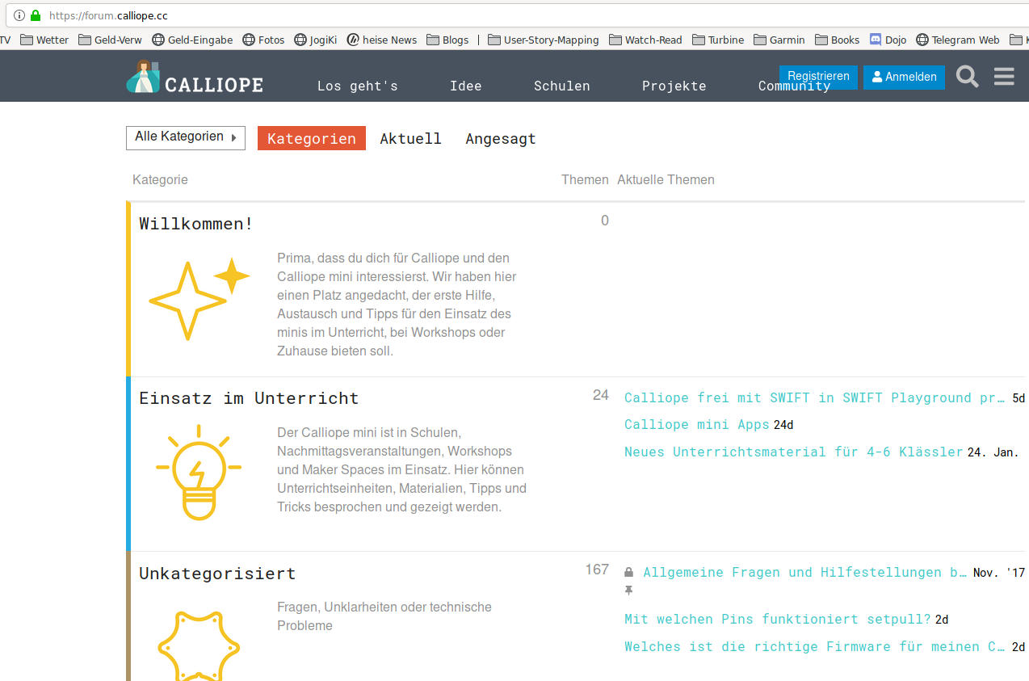Open the Turbine bookmark folder

point(718,40)
